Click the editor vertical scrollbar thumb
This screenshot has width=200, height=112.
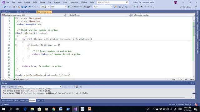coord(194,29)
